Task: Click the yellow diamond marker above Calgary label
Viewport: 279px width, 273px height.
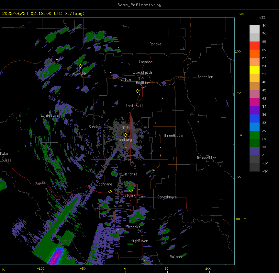Action: point(131,191)
